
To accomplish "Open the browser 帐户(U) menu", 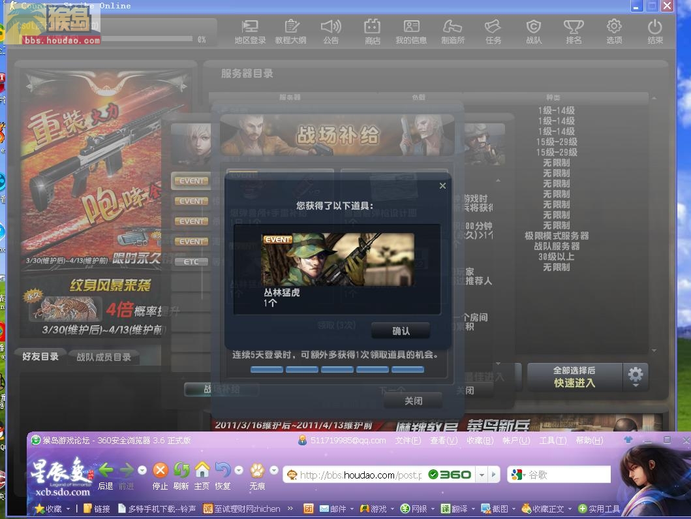I will [x=517, y=440].
